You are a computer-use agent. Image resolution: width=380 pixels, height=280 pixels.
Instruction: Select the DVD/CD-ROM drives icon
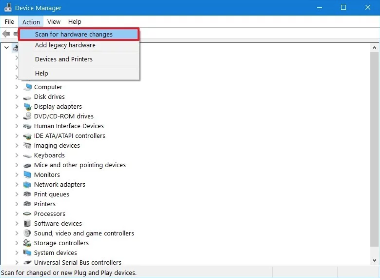click(x=27, y=116)
